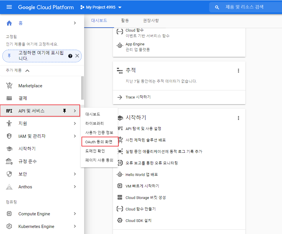Open API 탐색 및 사용 설정 link
The width and height of the screenshot is (282, 234).
(143, 129)
